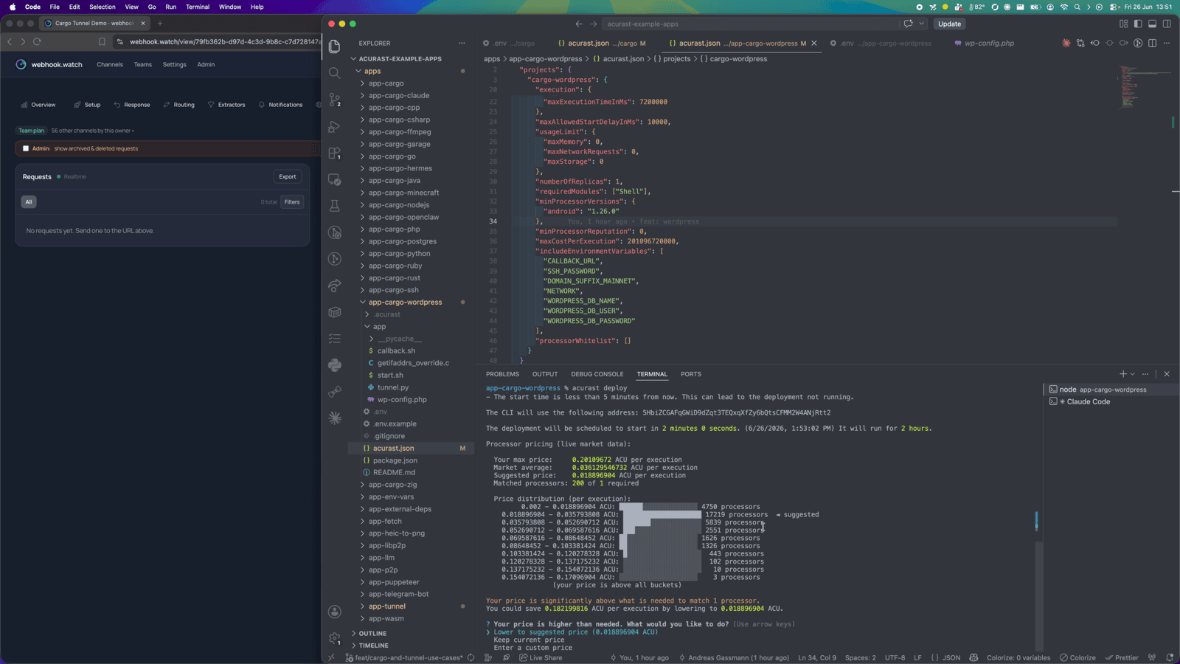Screen dimensions: 1180x664
Task: Open the Python view in activity bar
Action: [335, 365]
